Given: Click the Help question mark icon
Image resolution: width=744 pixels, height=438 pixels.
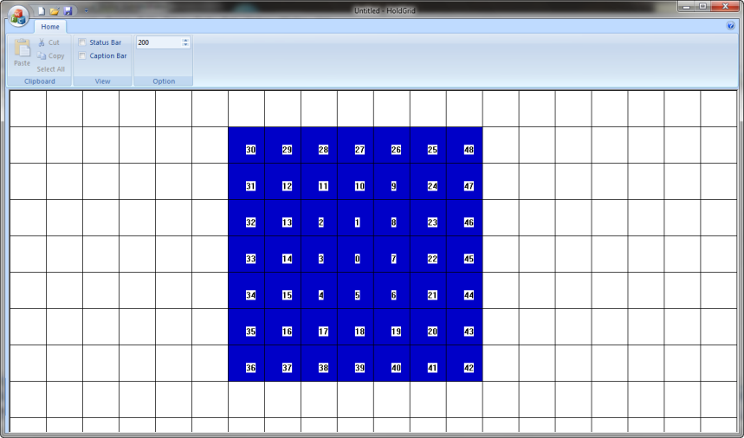Looking at the screenshot, I should (731, 26).
